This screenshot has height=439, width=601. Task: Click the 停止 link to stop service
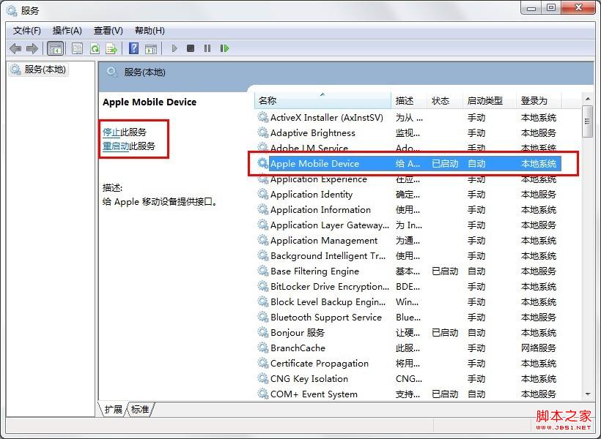(111, 132)
